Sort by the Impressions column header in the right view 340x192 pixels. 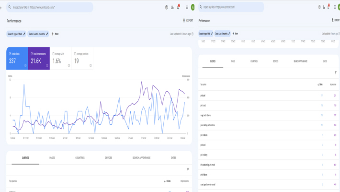point(333,84)
